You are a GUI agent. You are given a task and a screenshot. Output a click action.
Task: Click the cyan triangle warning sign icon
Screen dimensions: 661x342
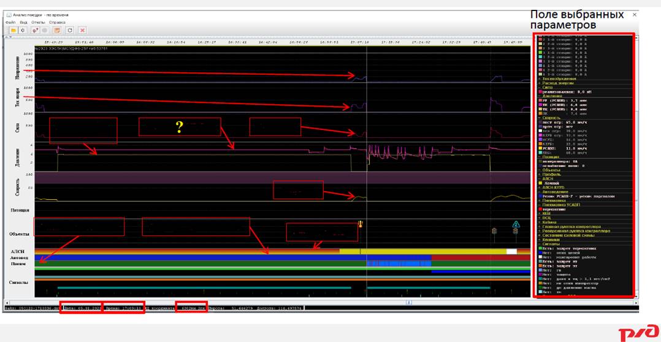(x=516, y=225)
